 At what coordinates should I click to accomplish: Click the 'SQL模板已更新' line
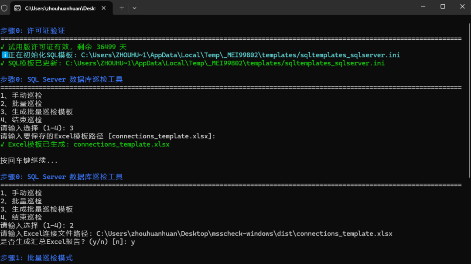193,63
